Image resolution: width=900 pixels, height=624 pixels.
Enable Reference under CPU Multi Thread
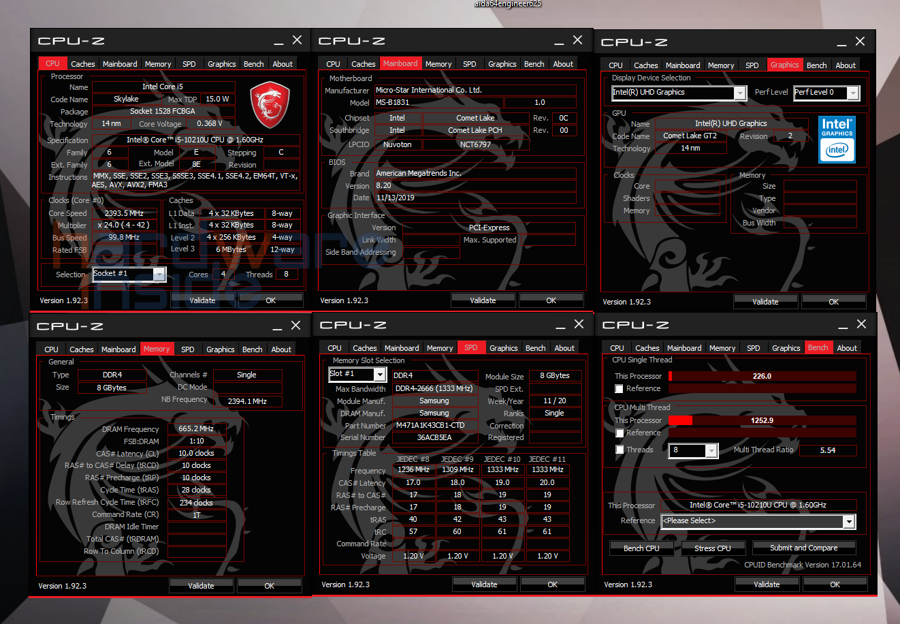tap(619, 433)
